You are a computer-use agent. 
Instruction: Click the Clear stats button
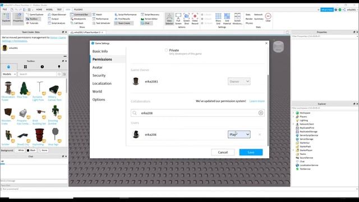pos(268,17)
